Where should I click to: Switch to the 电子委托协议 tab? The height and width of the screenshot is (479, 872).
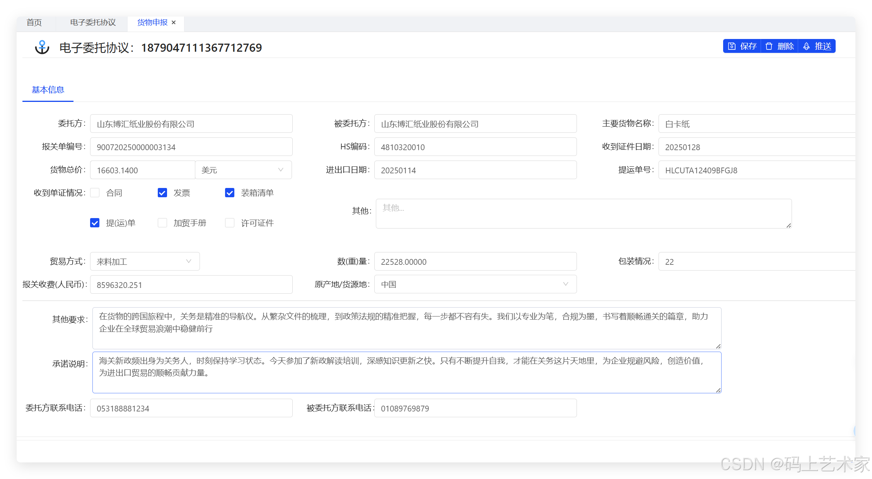[x=93, y=22]
